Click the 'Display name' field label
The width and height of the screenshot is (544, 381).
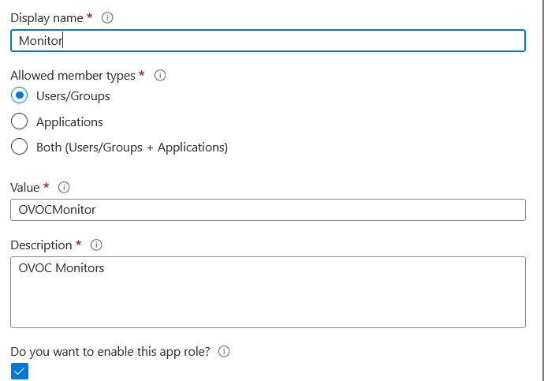[x=47, y=18]
